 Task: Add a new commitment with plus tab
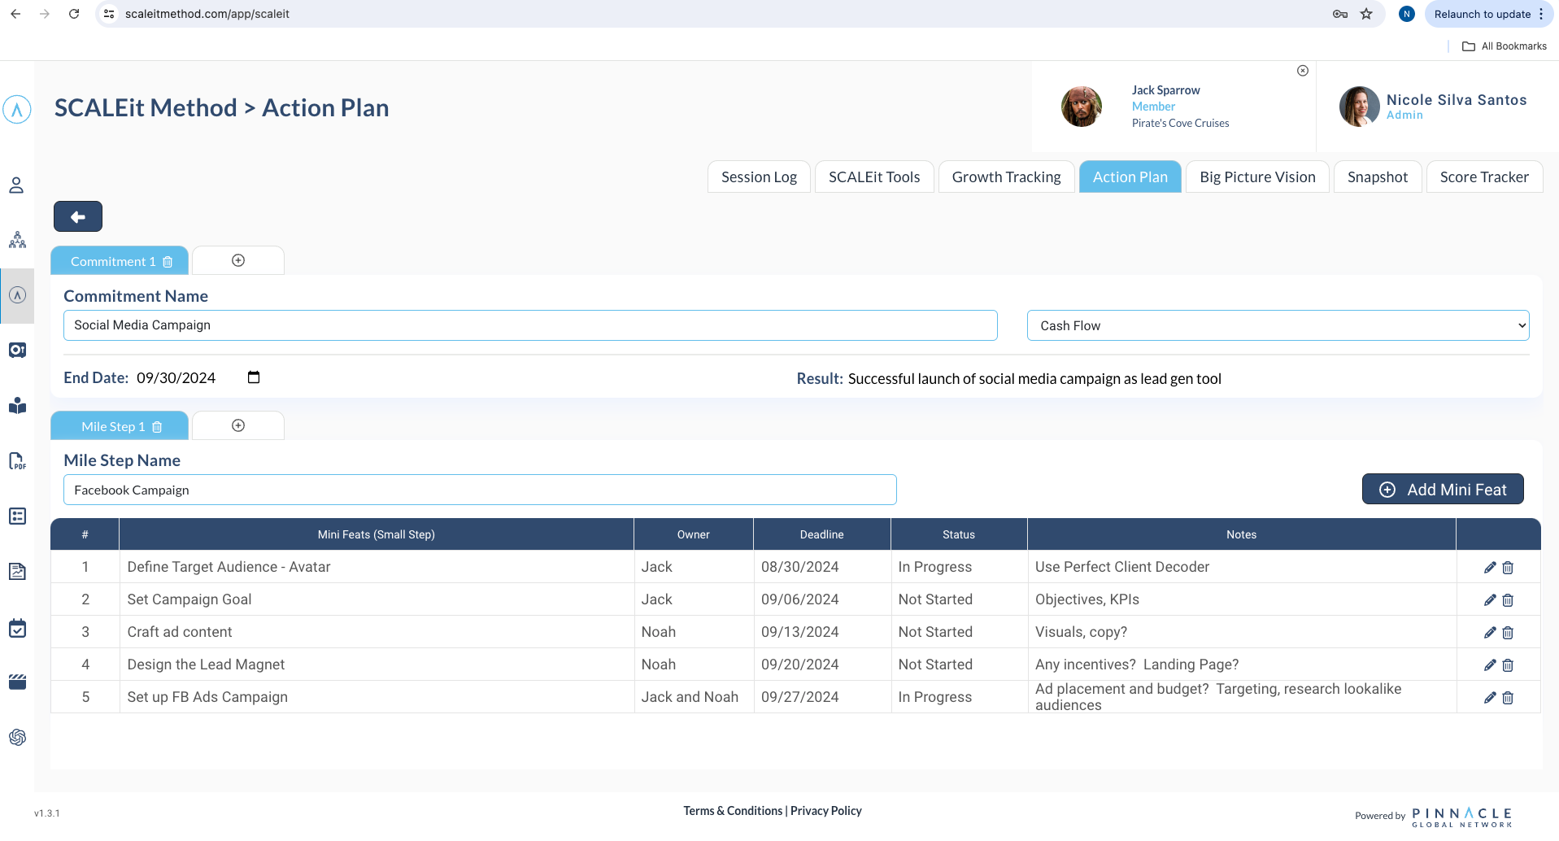238,260
